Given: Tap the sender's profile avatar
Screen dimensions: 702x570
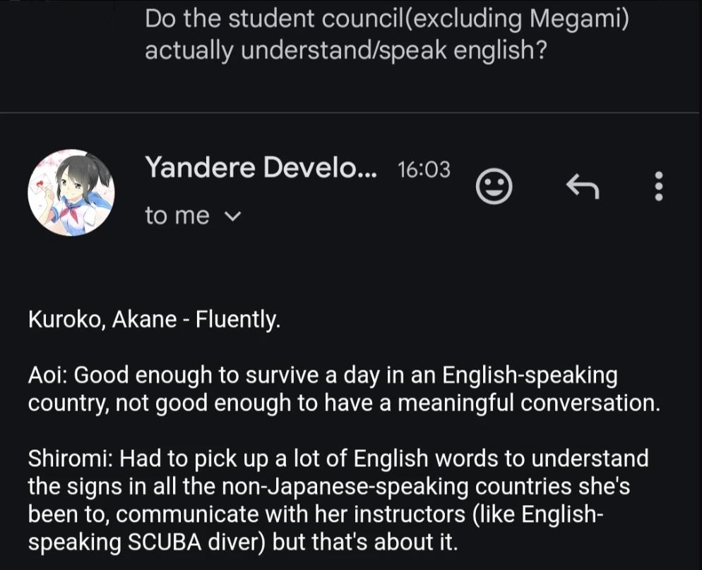Looking at the screenshot, I should coord(71,192).
